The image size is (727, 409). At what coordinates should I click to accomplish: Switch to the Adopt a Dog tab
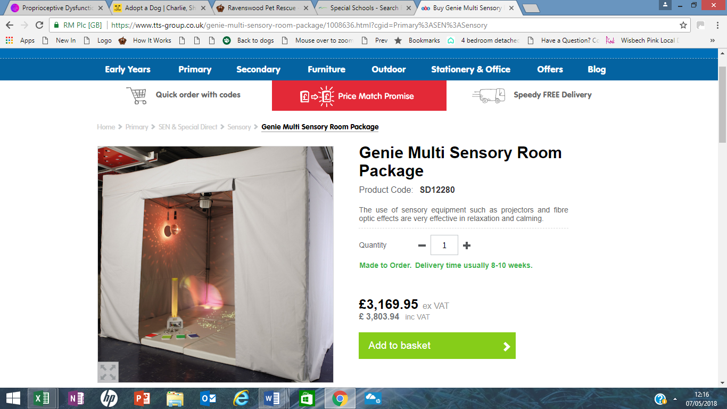coord(160,8)
